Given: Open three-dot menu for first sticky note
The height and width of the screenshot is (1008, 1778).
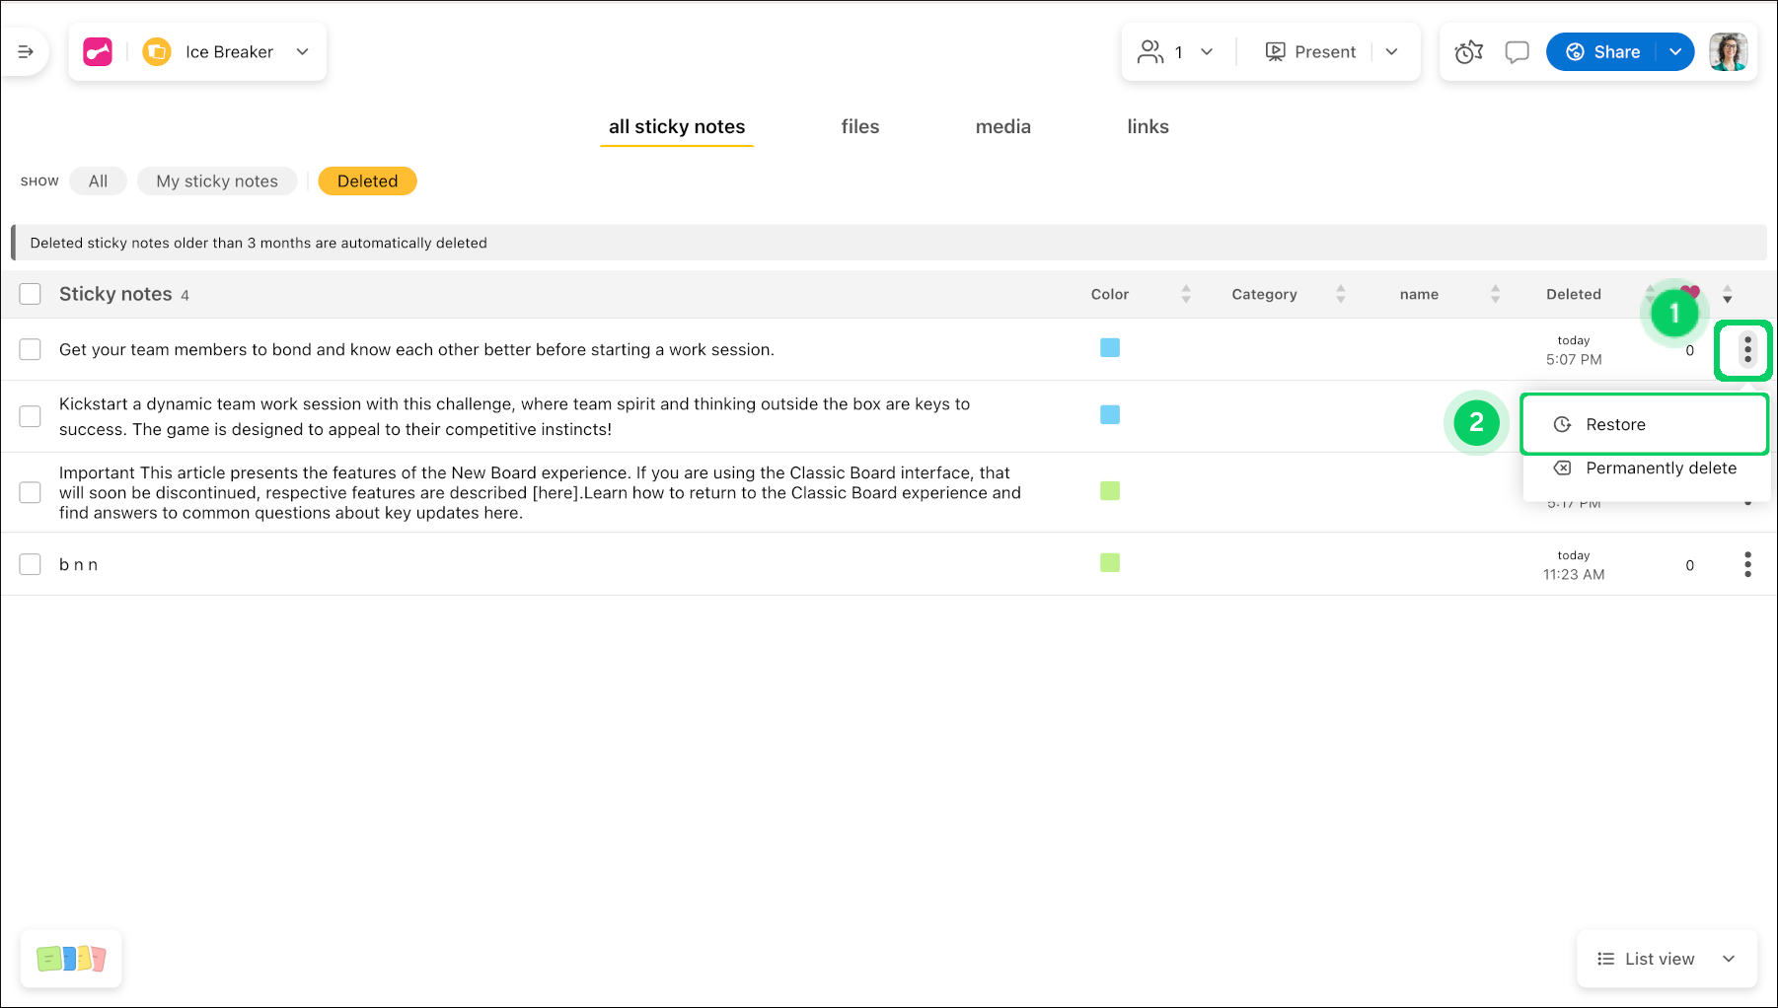Looking at the screenshot, I should (1746, 350).
